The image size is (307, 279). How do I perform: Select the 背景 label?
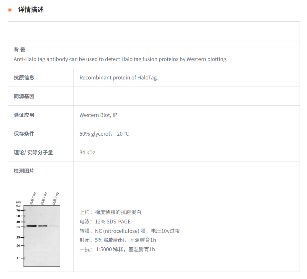click(19, 50)
